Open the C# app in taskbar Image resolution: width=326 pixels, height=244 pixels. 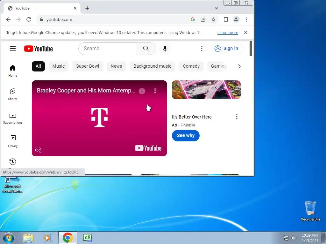tap(88, 238)
